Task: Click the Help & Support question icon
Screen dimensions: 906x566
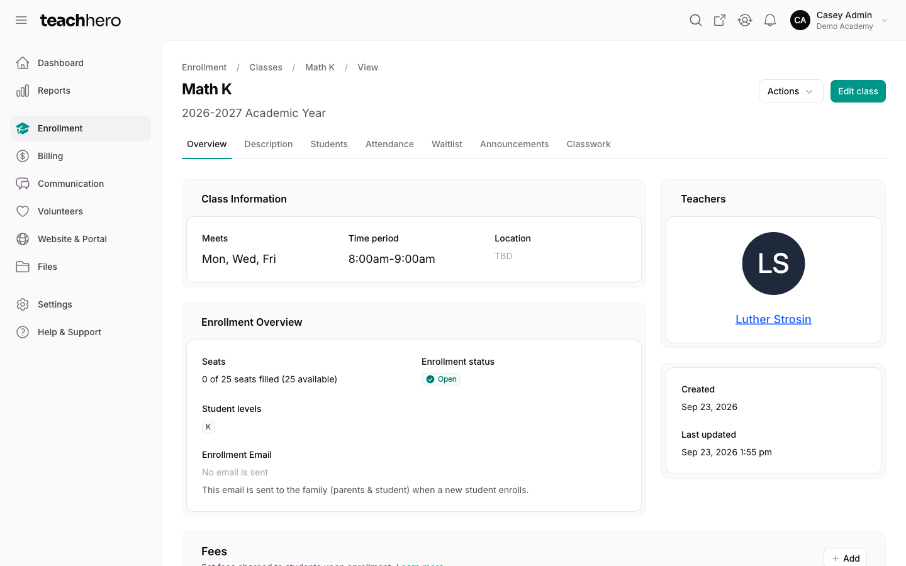Action: [23, 332]
